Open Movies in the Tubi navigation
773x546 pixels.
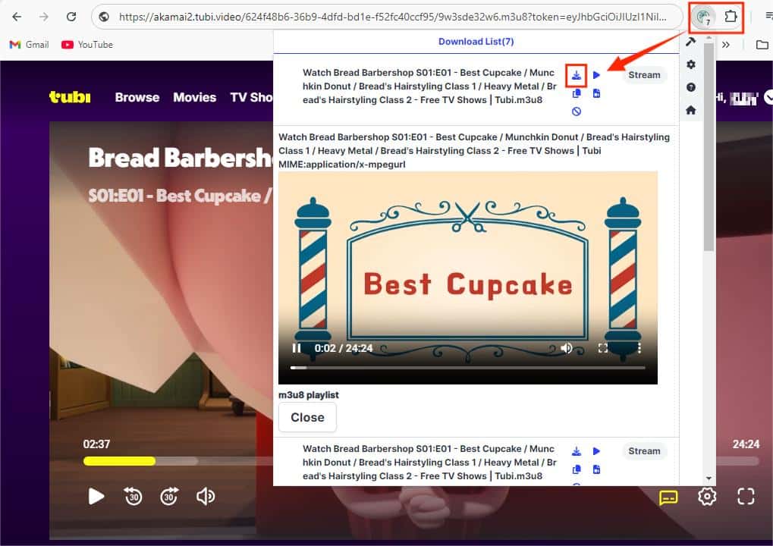pos(194,97)
